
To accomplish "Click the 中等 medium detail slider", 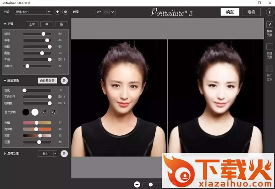I will pos(37,40).
